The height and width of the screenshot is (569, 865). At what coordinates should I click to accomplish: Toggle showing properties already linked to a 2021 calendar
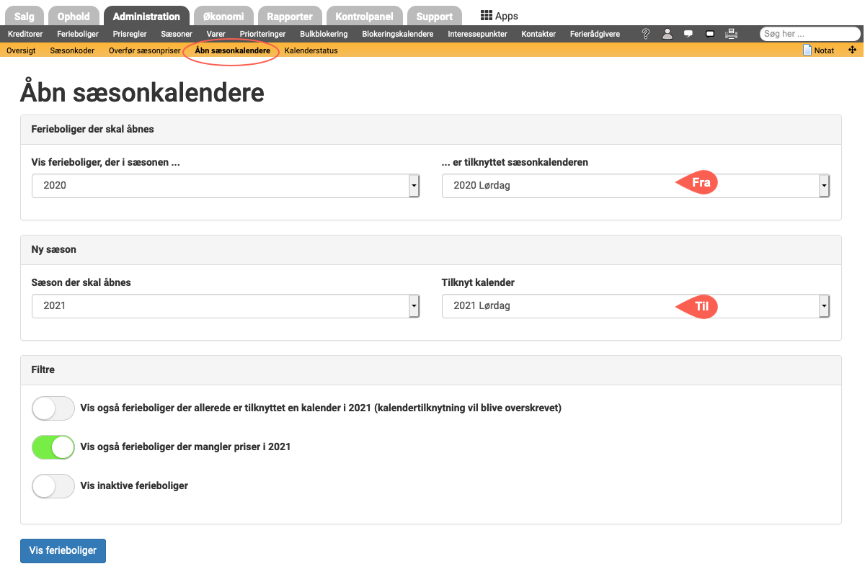click(53, 408)
